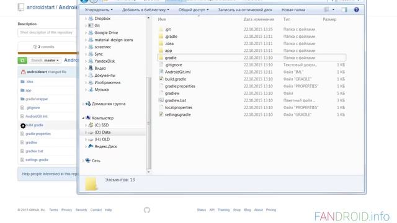Expand the Сеть tree node
Screen dimensions: 397x223
(x=83, y=160)
